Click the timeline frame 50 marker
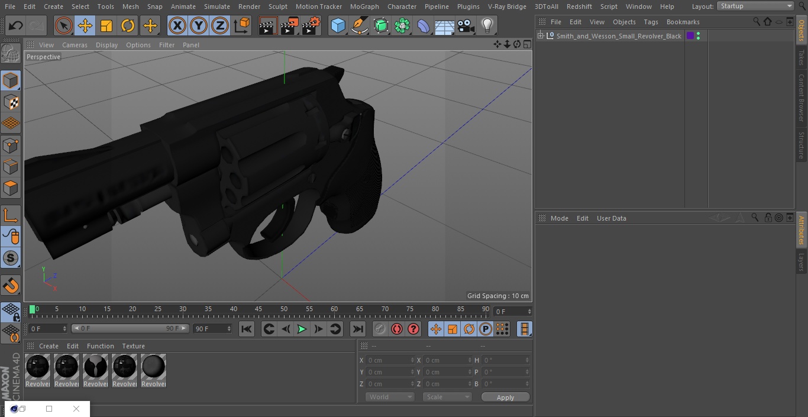Image resolution: width=808 pixels, height=417 pixels. tap(284, 309)
